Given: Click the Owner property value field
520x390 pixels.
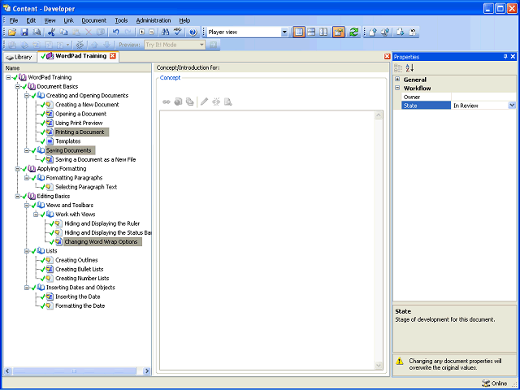Looking at the screenshot, I should coord(483,97).
